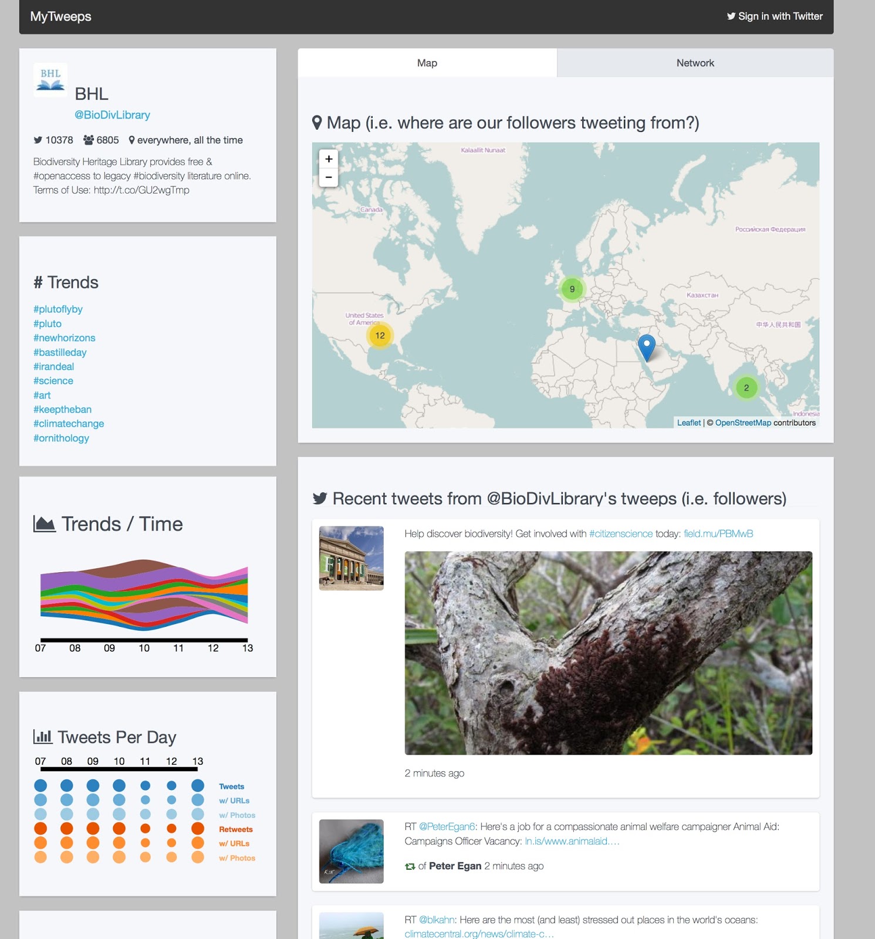Open the tree bark tweet photo
This screenshot has width=875, height=939.
click(608, 653)
